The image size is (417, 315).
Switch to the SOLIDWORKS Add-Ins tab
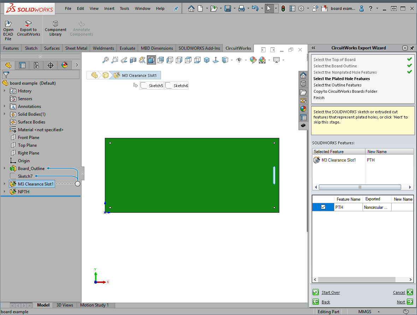pos(199,48)
